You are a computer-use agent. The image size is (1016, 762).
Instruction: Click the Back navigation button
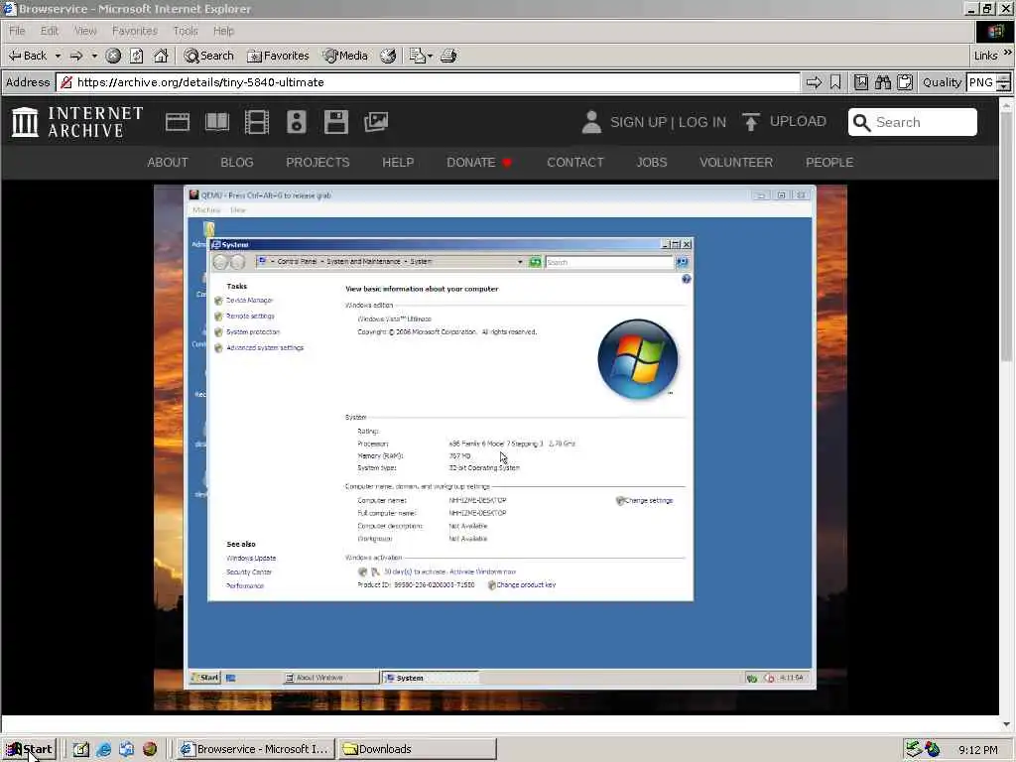pos(28,56)
